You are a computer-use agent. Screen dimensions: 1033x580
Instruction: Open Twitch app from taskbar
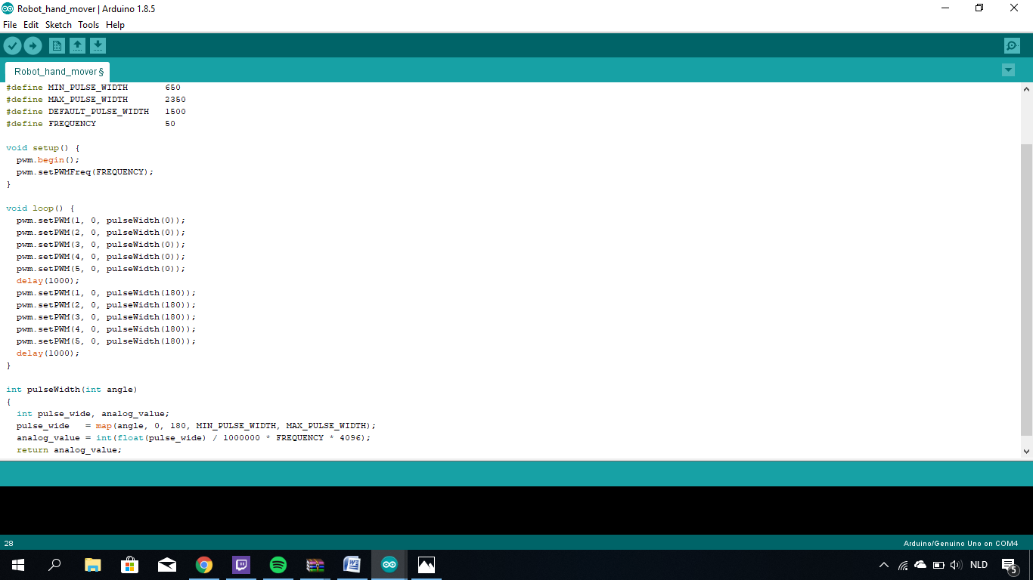(x=240, y=565)
